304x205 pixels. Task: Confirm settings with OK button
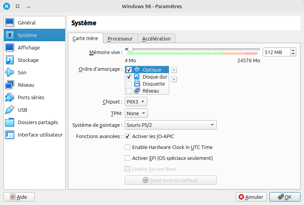(285, 197)
